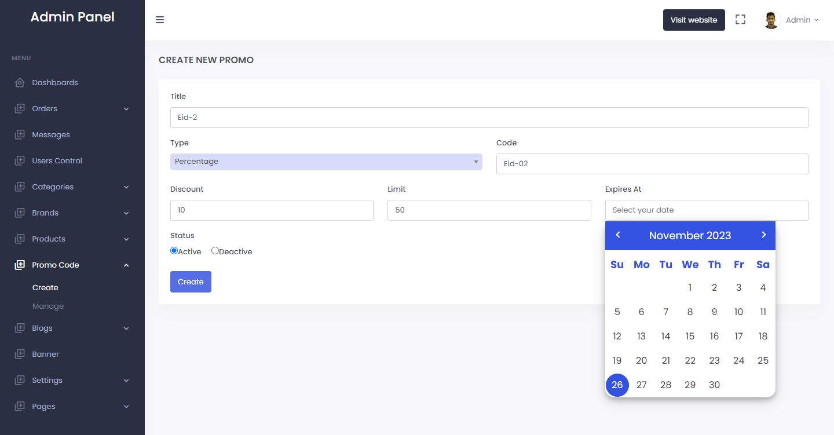
Task: Go to previous month in calendar
Action: coord(618,235)
